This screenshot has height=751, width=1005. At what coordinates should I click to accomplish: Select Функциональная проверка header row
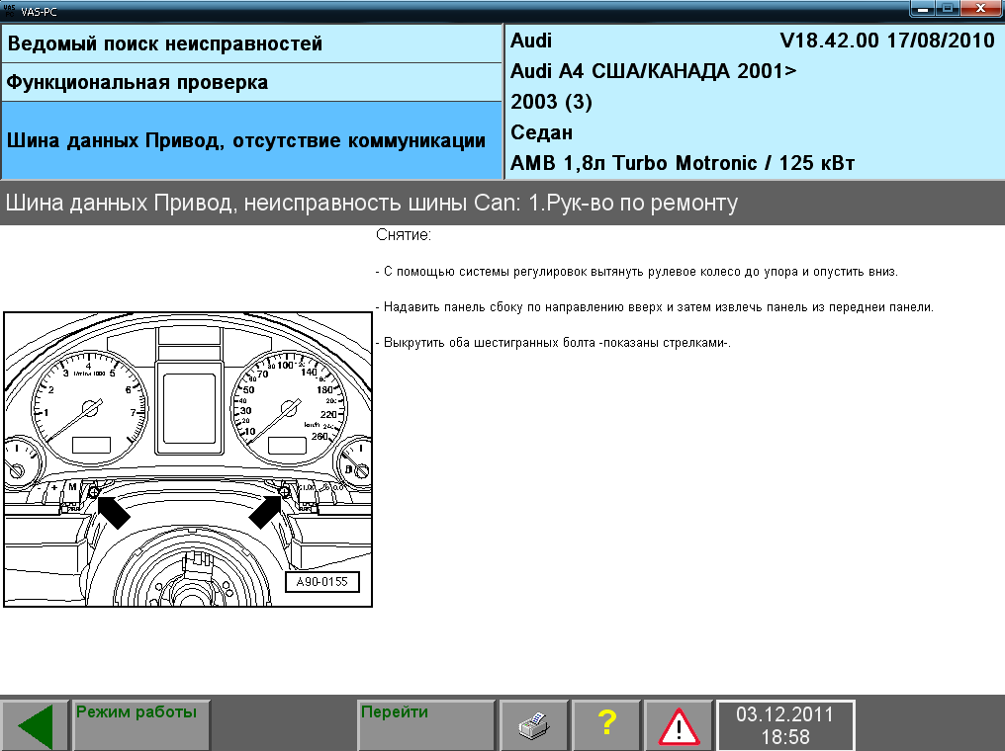point(251,83)
